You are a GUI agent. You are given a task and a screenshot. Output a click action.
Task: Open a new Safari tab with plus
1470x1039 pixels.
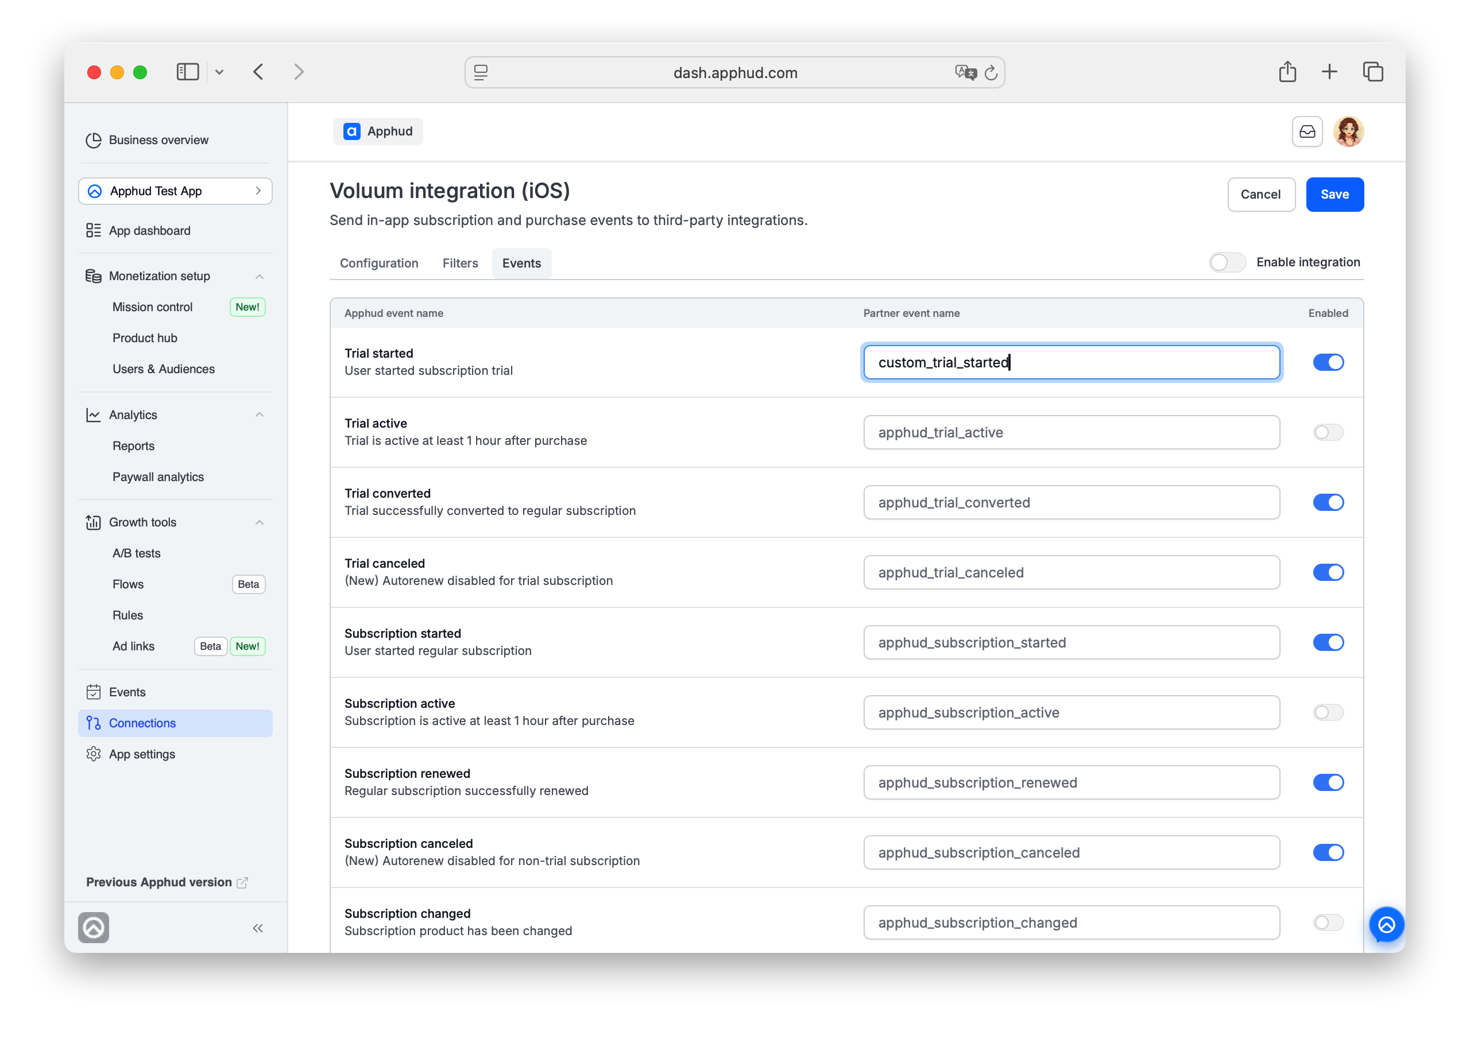pos(1330,72)
